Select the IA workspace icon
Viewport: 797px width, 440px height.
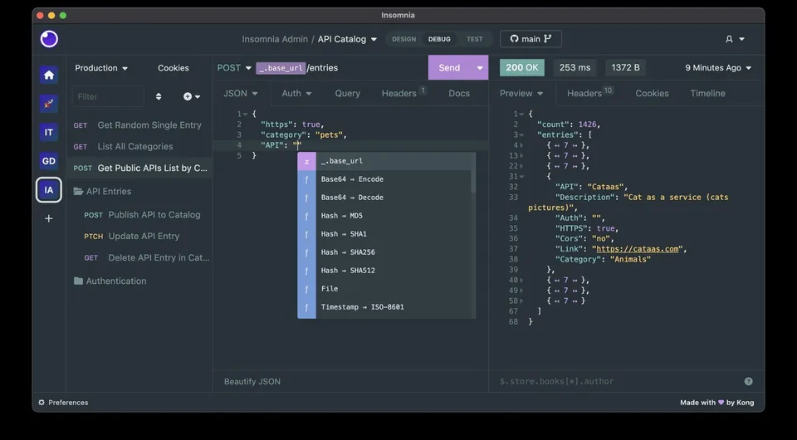point(49,190)
